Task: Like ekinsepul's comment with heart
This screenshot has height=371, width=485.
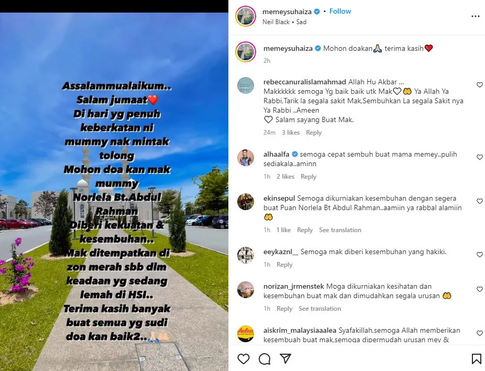Action: (x=479, y=201)
